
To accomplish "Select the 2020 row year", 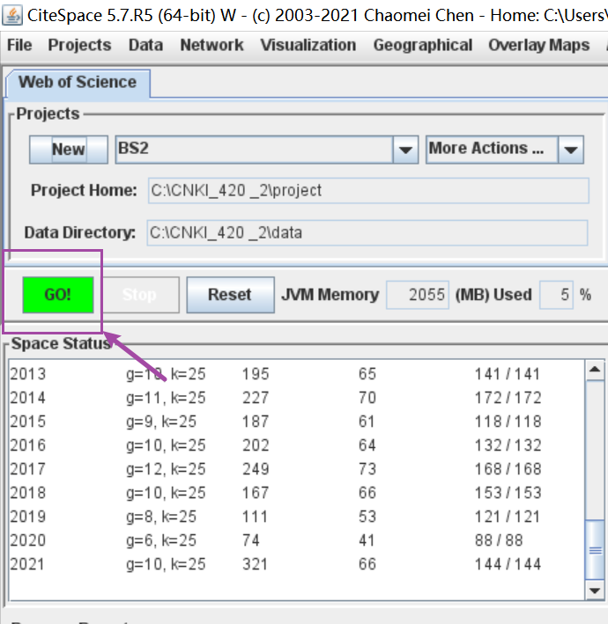I will [x=28, y=540].
